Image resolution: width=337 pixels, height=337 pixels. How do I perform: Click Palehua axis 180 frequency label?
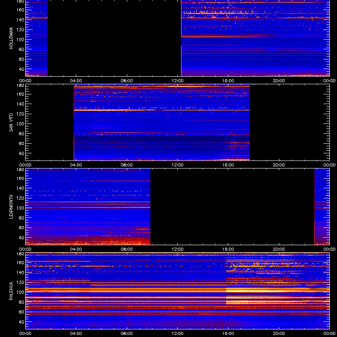pos(20,254)
